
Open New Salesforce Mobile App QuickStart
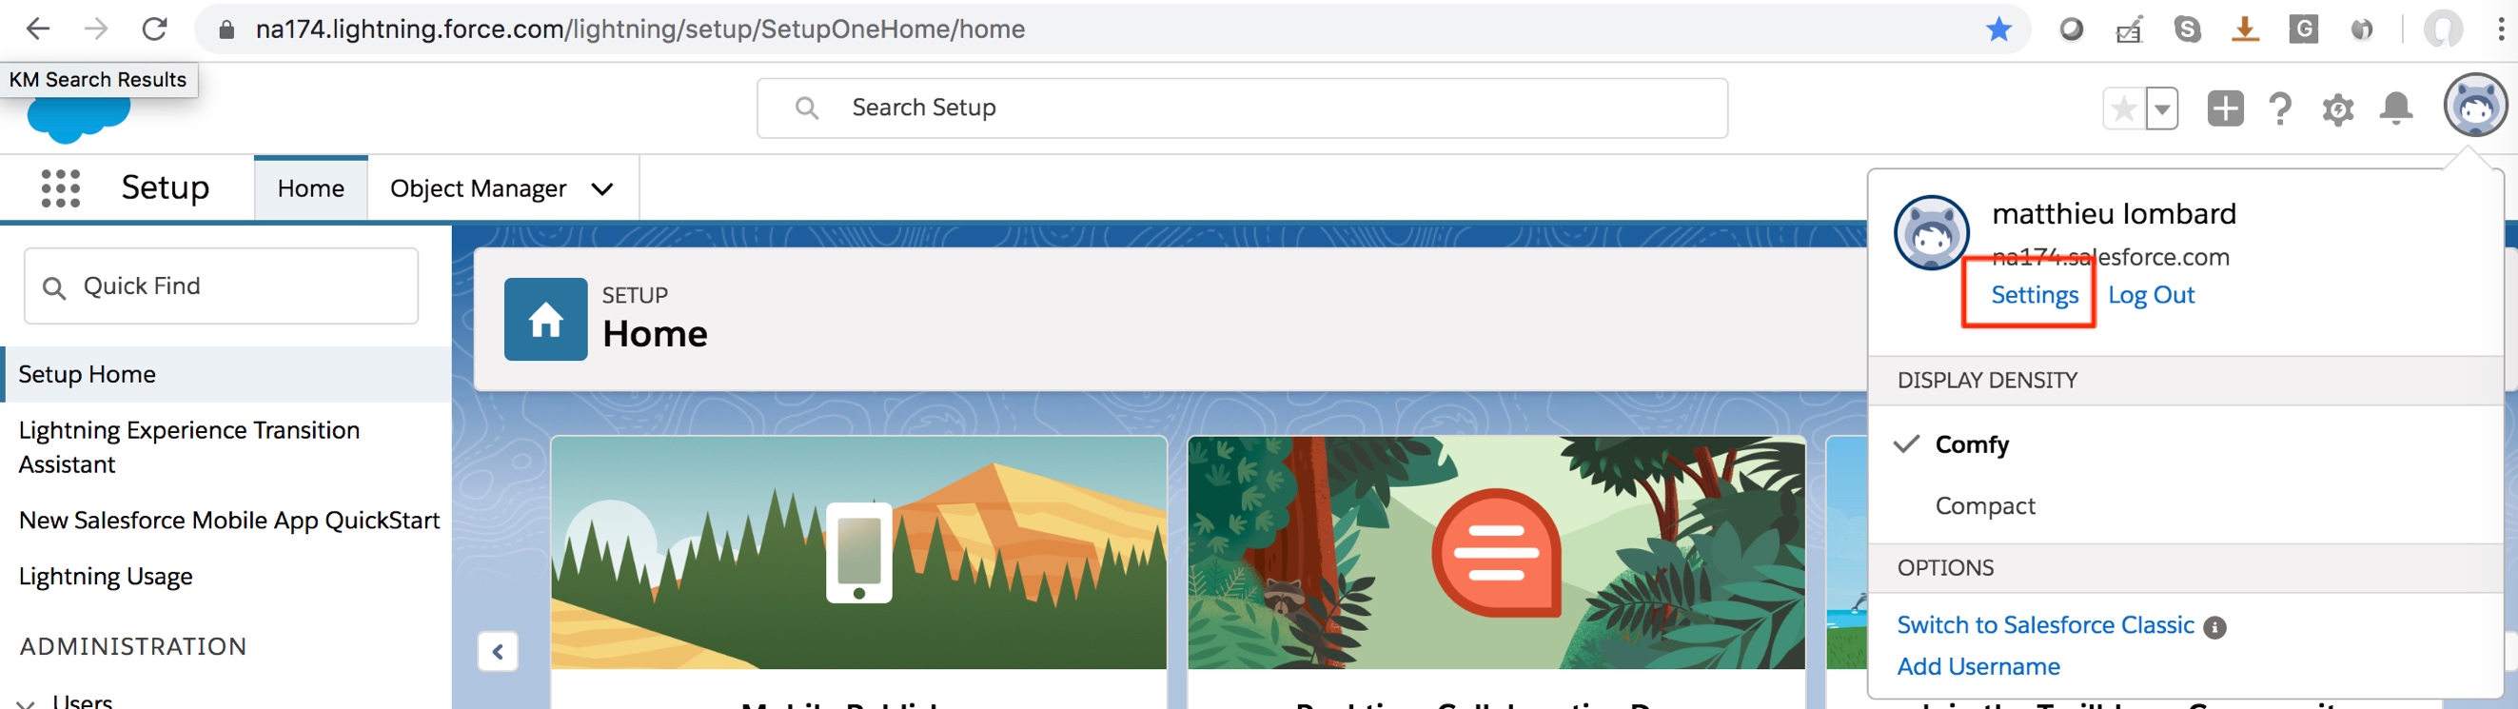[229, 521]
